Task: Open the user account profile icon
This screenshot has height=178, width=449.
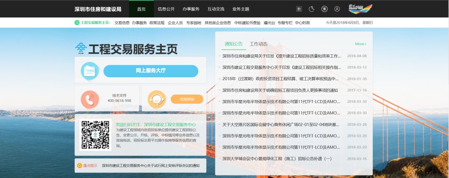Action: point(337,9)
